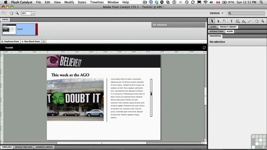
Task: Click the Hand icon beside zoom field
Action: 11,13
